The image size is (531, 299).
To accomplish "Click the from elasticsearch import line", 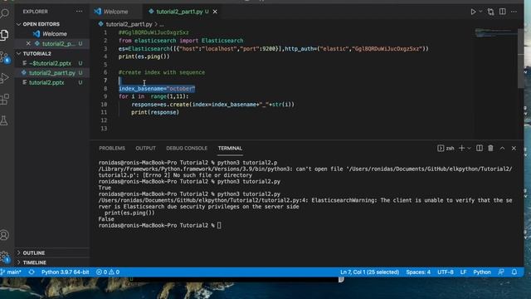I will point(181,41).
